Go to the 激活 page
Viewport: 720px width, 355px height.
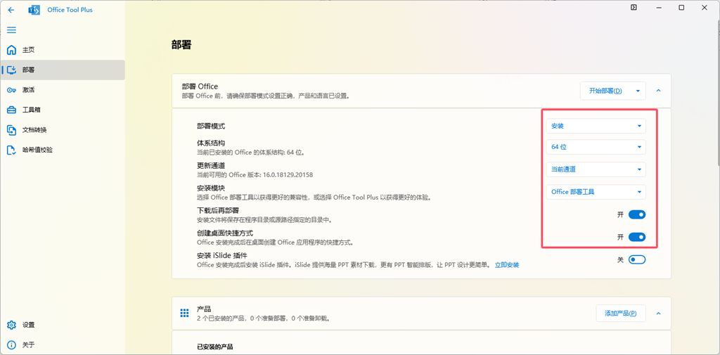63,90
